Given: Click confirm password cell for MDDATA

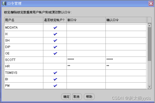Looking at the screenshot, I should click(126, 28).
